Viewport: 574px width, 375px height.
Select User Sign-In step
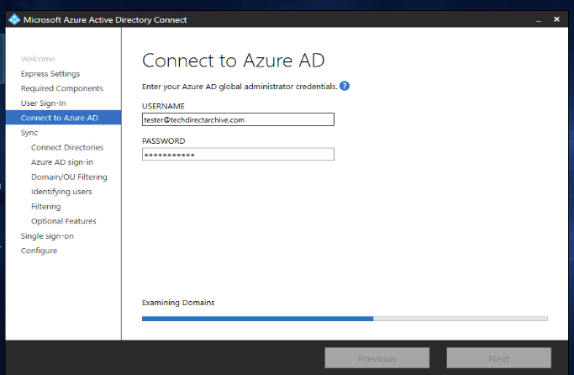(x=43, y=103)
